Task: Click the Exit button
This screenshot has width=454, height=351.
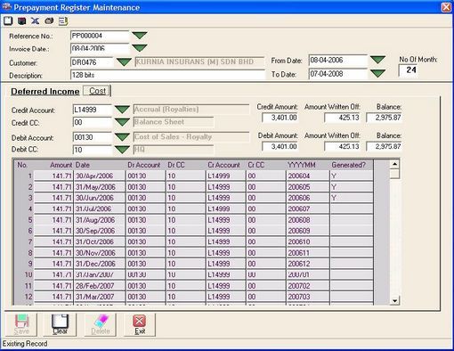Action: pyautogui.click(x=140, y=325)
